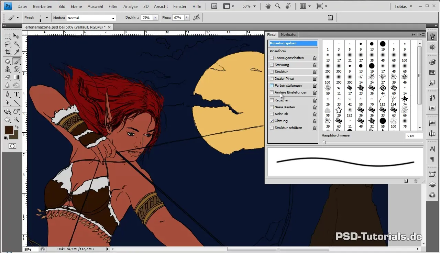Select the Line tool
Screen dimensions: 440x253
pyautogui.click(x=16, y=102)
